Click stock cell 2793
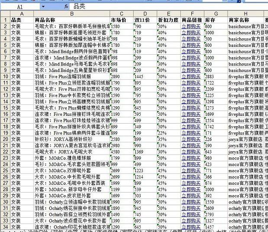The image size is (268, 232). point(216,214)
